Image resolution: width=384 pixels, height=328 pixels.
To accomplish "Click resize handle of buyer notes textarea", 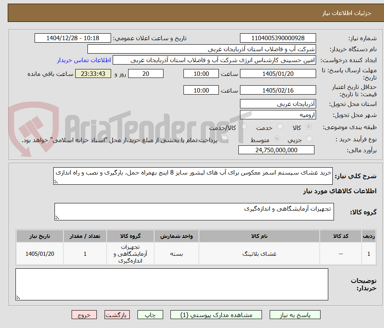I will [18, 298].
